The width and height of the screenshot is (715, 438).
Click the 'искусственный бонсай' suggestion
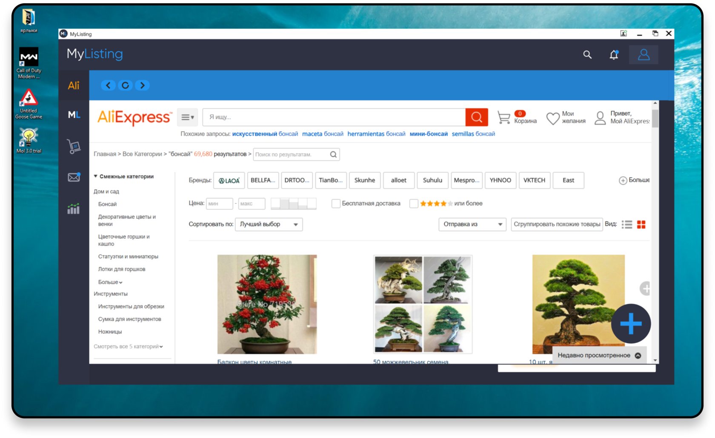(265, 134)
